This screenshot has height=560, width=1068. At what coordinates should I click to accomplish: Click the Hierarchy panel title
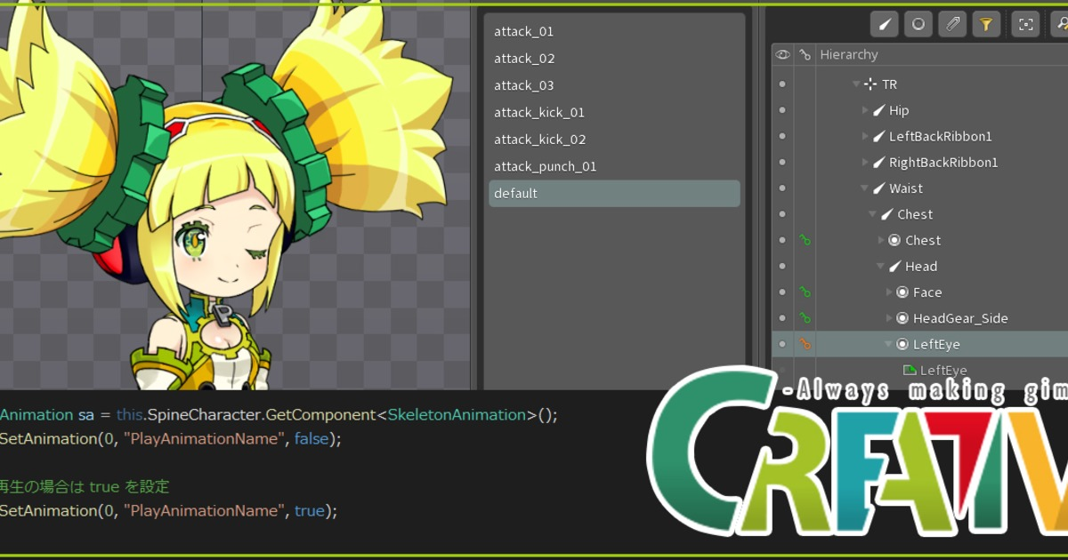[x=848, y=54]
